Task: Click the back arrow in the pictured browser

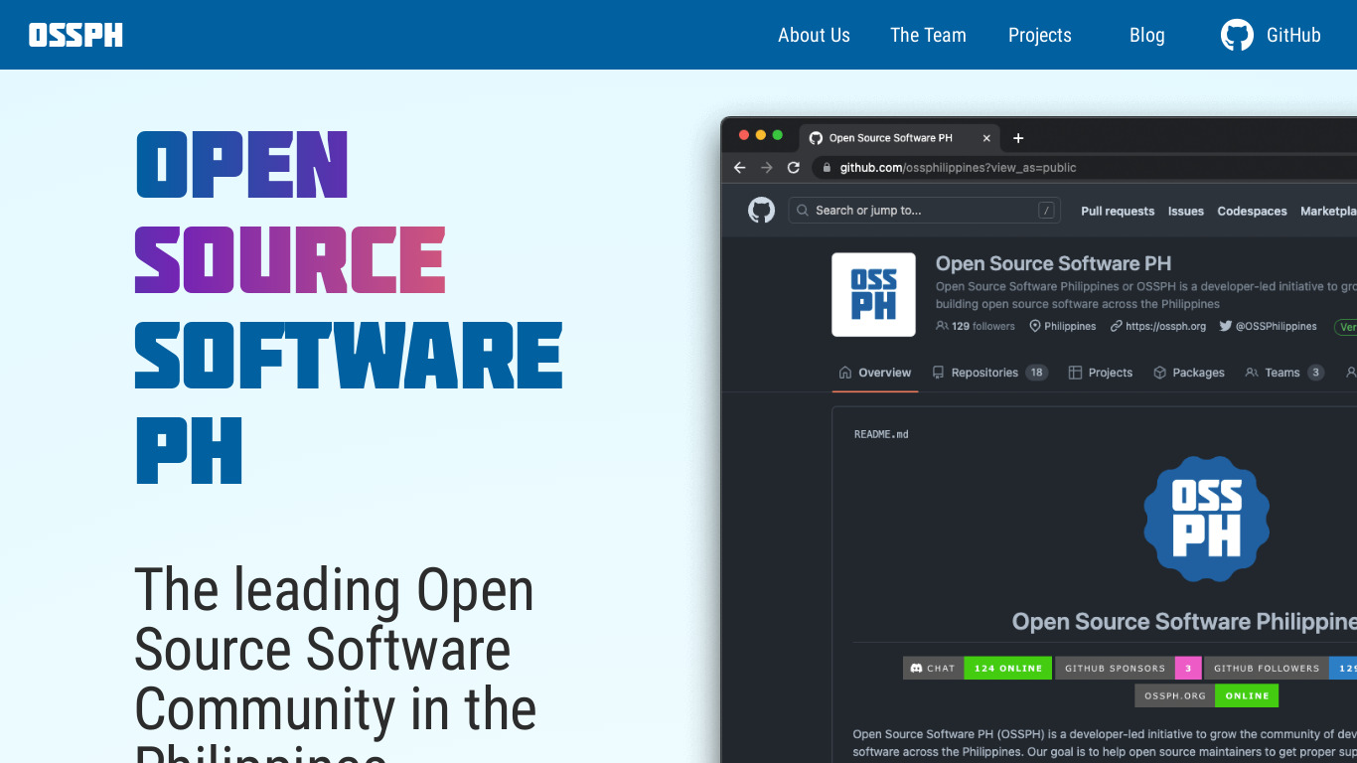Action: [739, 168]
